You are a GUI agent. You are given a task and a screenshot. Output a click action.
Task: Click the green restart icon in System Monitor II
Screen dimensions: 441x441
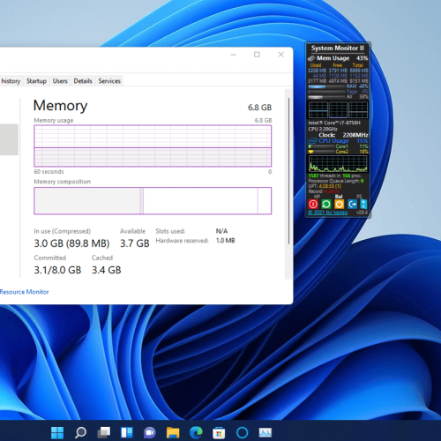coord(326,204)
